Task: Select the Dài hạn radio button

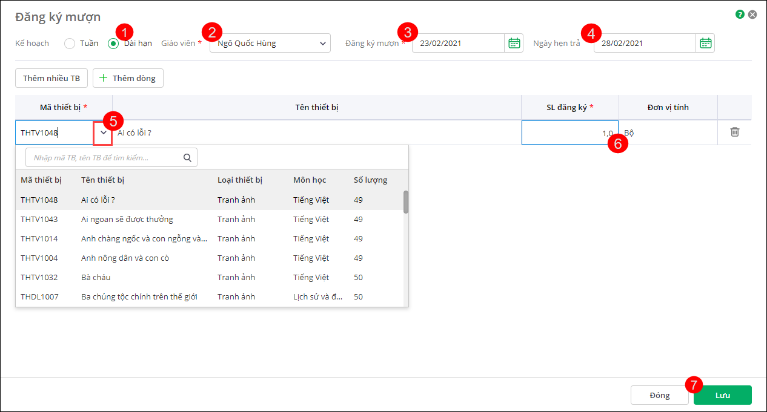Action: click(113, 44)
